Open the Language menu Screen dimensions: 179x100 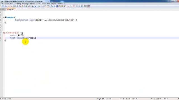tap(25, 4)
